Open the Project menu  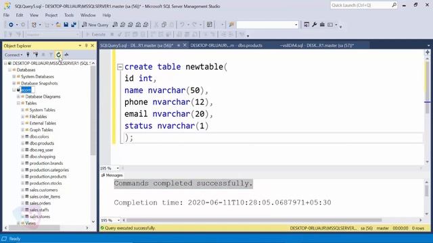[x=51, y=15]
